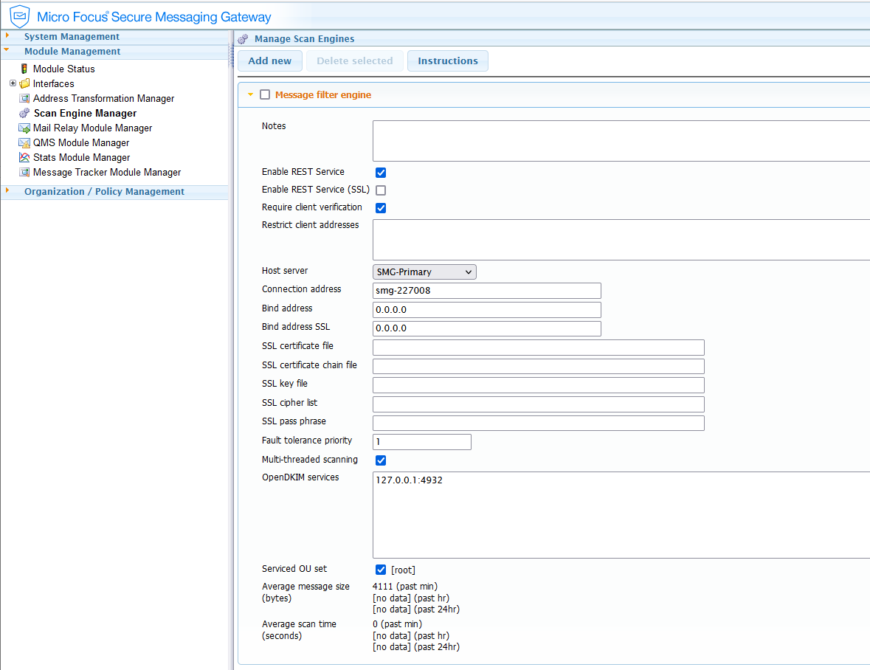
Task: Collapse the Message filter engine section
Action: (250, 94)
